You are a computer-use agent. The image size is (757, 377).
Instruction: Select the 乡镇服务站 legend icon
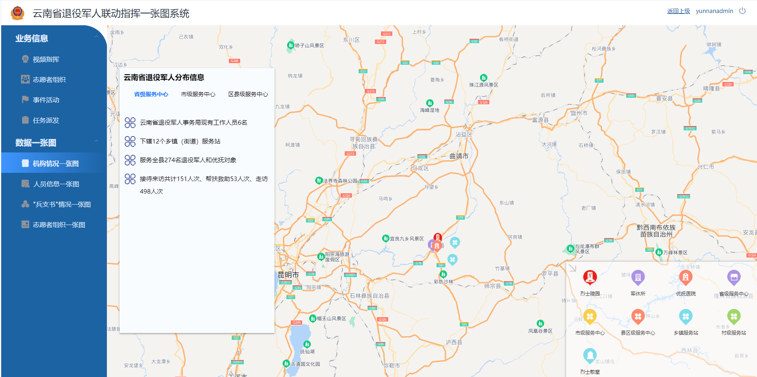pyautogui.click(x=686, y=317)
